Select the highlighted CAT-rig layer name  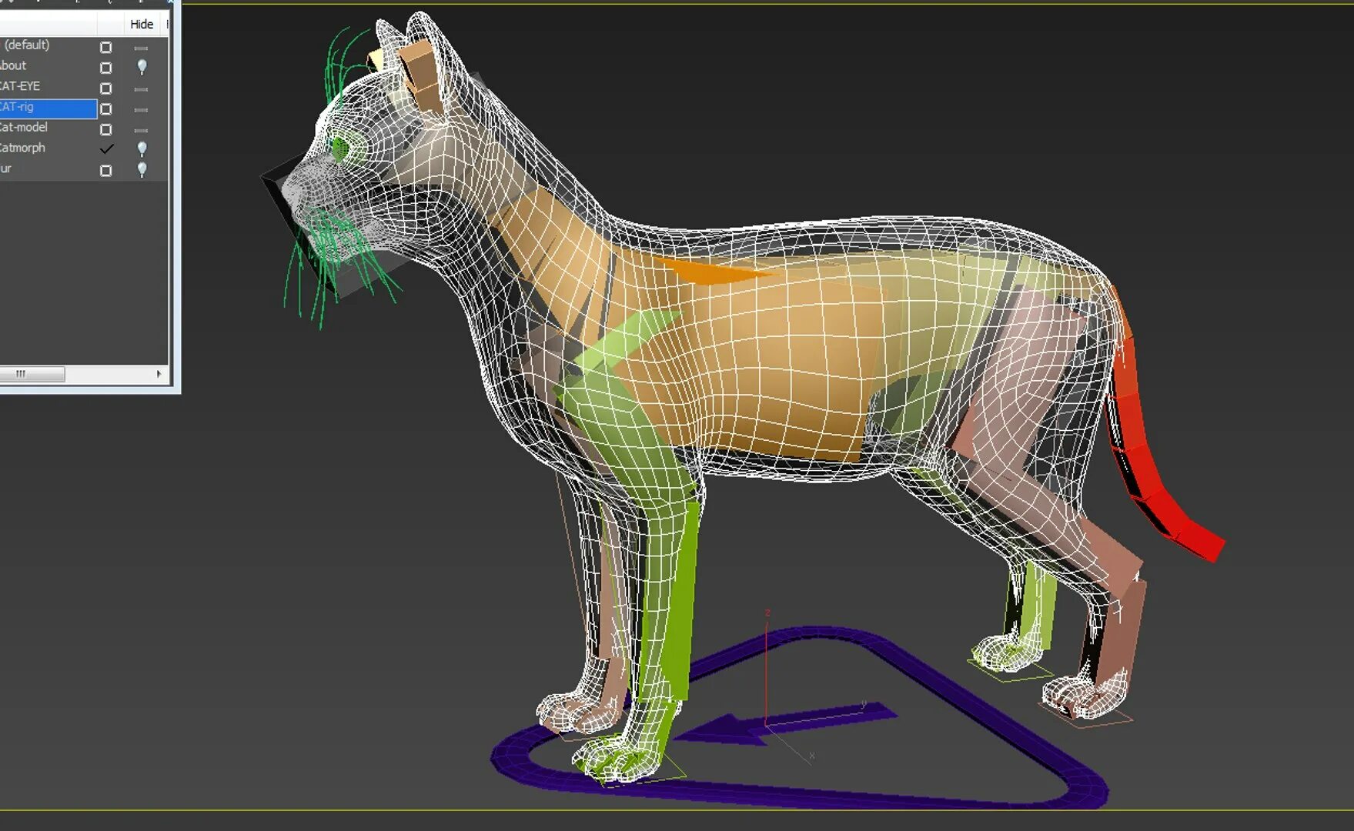(17, 107)
